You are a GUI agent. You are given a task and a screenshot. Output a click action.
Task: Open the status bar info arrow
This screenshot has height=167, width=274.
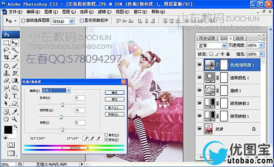82,164
